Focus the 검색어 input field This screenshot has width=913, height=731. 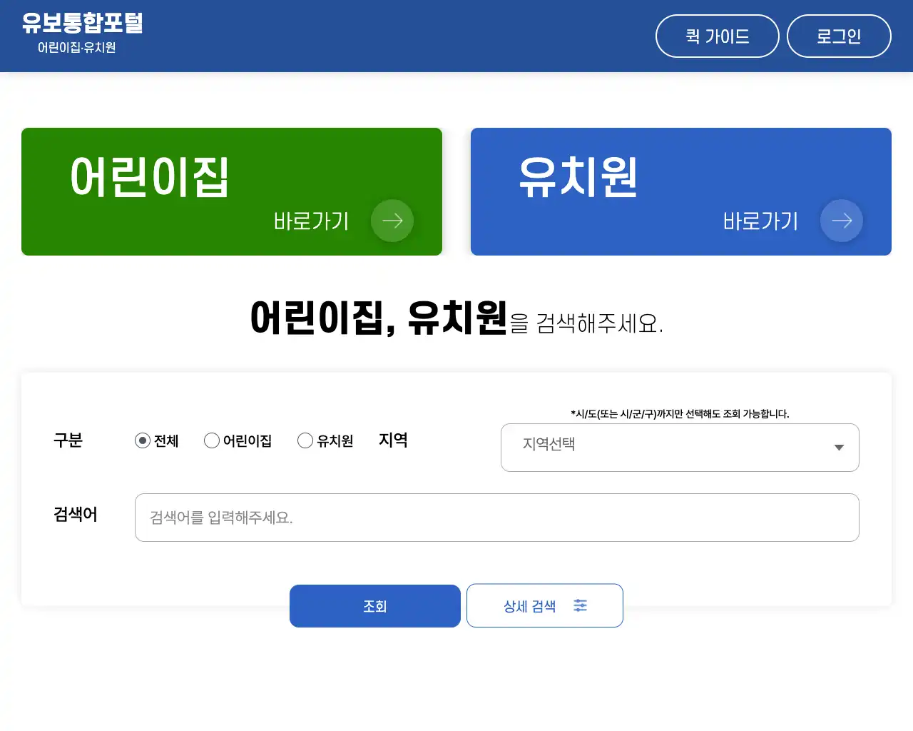click(x=496, y=518)
